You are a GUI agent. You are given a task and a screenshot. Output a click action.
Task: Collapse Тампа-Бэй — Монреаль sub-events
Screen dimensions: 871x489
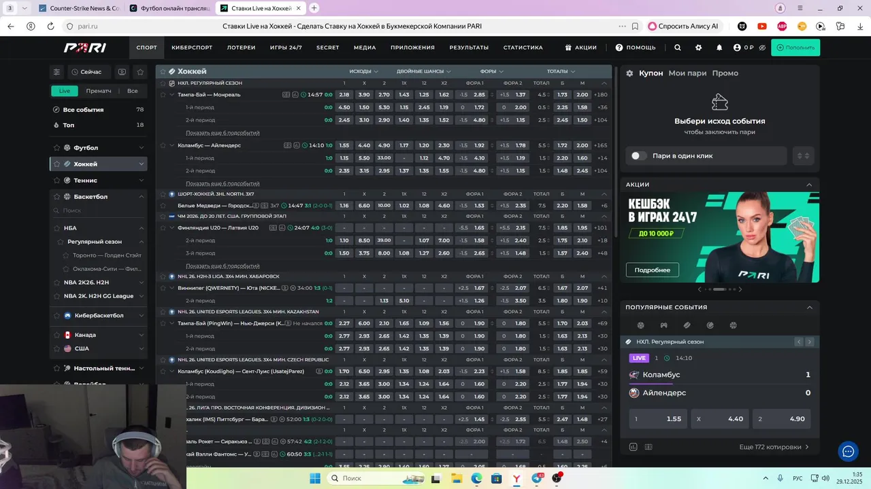(x=172, y=95)
